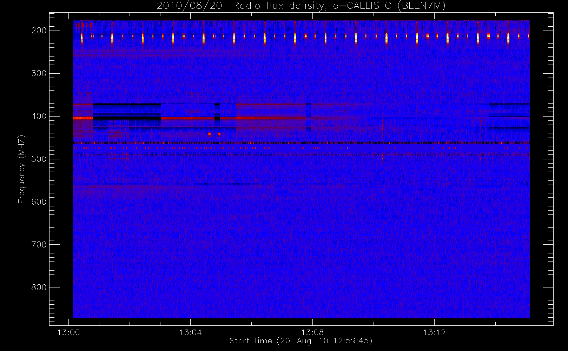Select the 600 frequency tick label

click(x=39, y=202)
